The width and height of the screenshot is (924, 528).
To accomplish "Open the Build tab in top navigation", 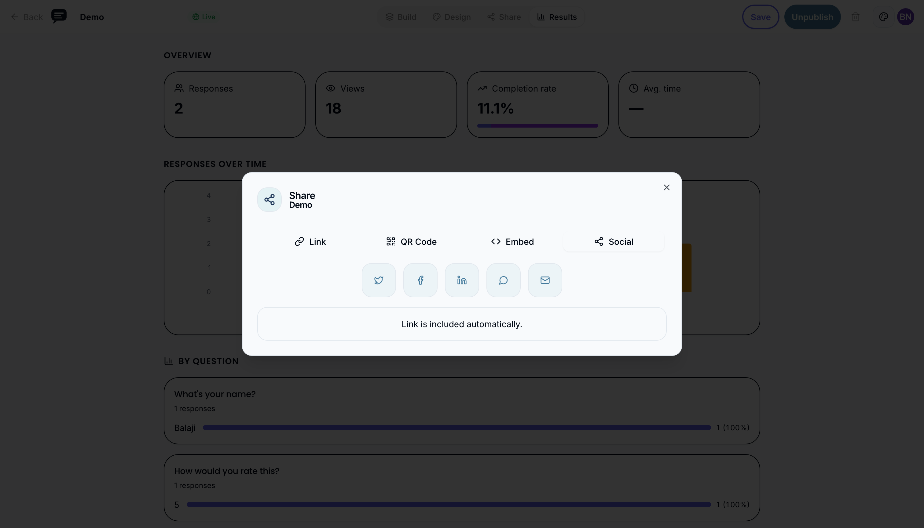I will tap(401, 17).
